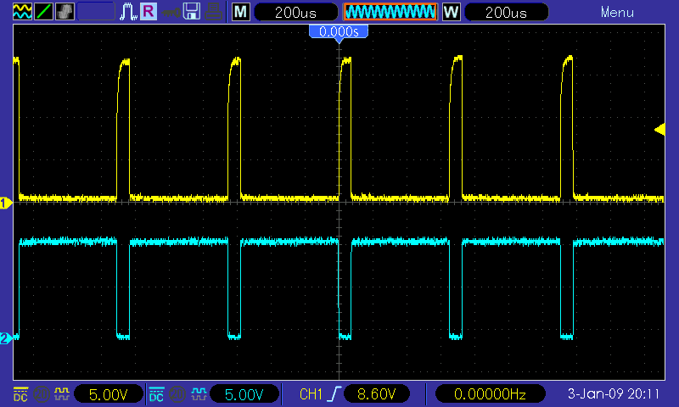
Task: Click the W window timebase icon
Action: click(451, 12)
